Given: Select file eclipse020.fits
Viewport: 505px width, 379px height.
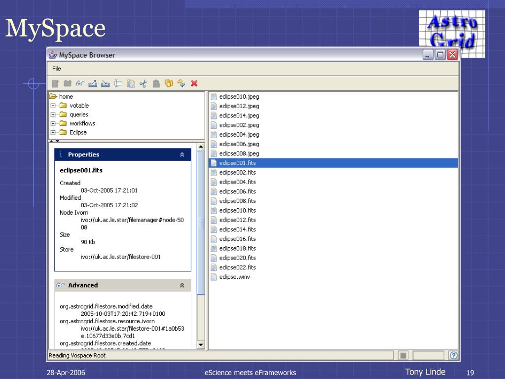Looking at the screenshot, I should pyautogui.click(x=238, y=258).
